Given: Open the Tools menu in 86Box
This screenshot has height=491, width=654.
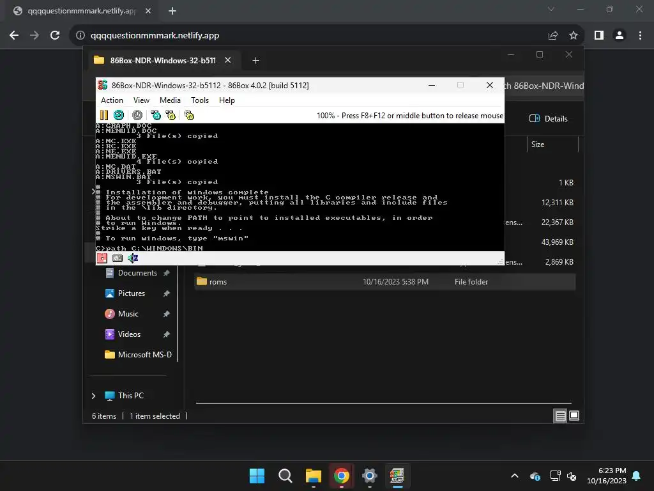Looking at the screenshot, I should (x=200, y=100).
